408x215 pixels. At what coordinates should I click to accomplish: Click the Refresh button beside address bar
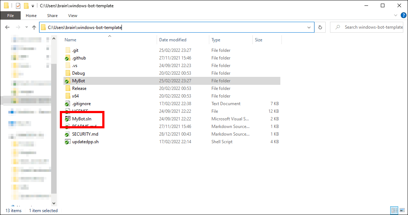320,27
